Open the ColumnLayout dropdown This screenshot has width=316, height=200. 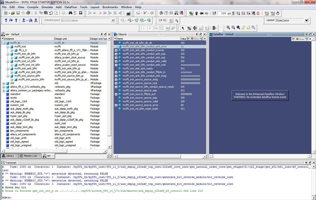tap(113, 20)
